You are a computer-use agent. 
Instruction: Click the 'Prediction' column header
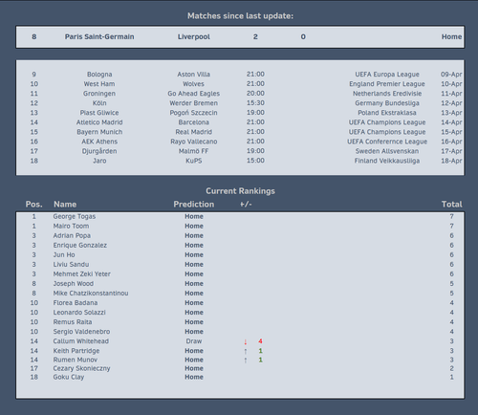point(194,205)
